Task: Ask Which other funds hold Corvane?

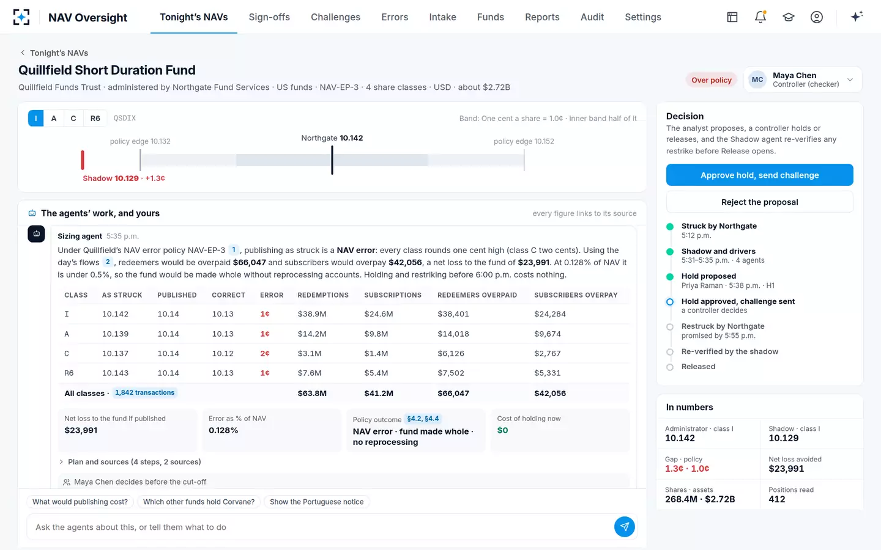Action: [199, 502]
